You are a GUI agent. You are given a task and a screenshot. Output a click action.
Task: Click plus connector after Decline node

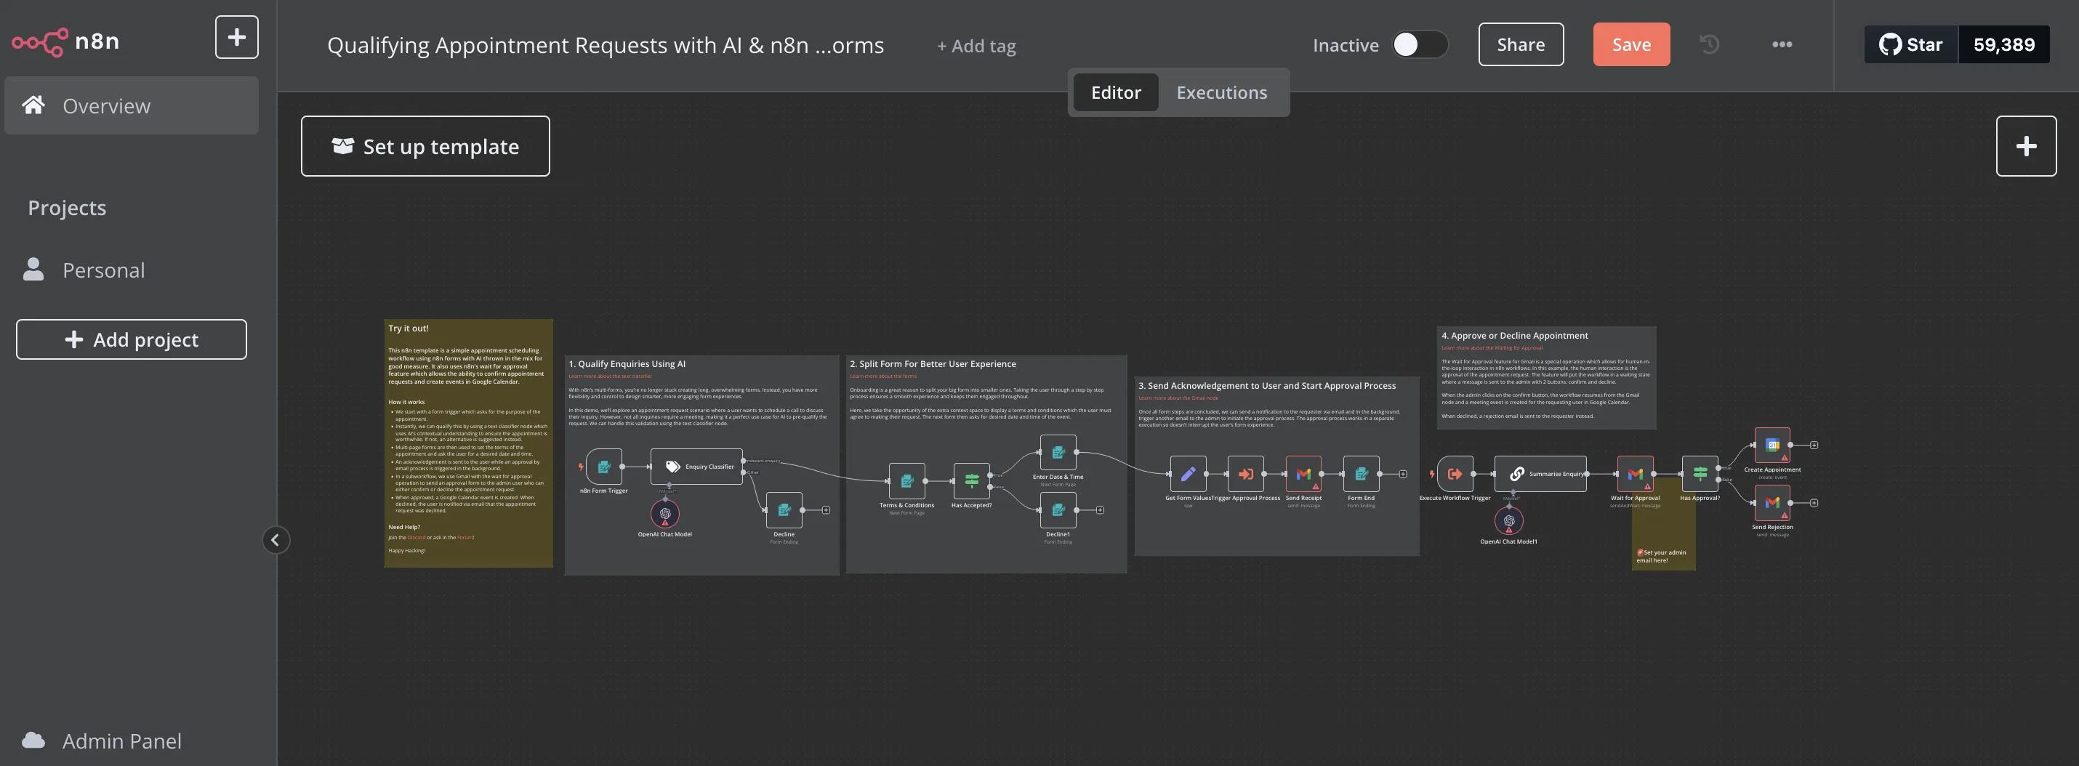[x=826, y=510]
